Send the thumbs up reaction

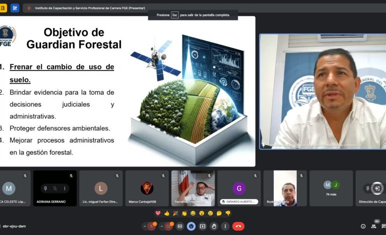[166, 213]
